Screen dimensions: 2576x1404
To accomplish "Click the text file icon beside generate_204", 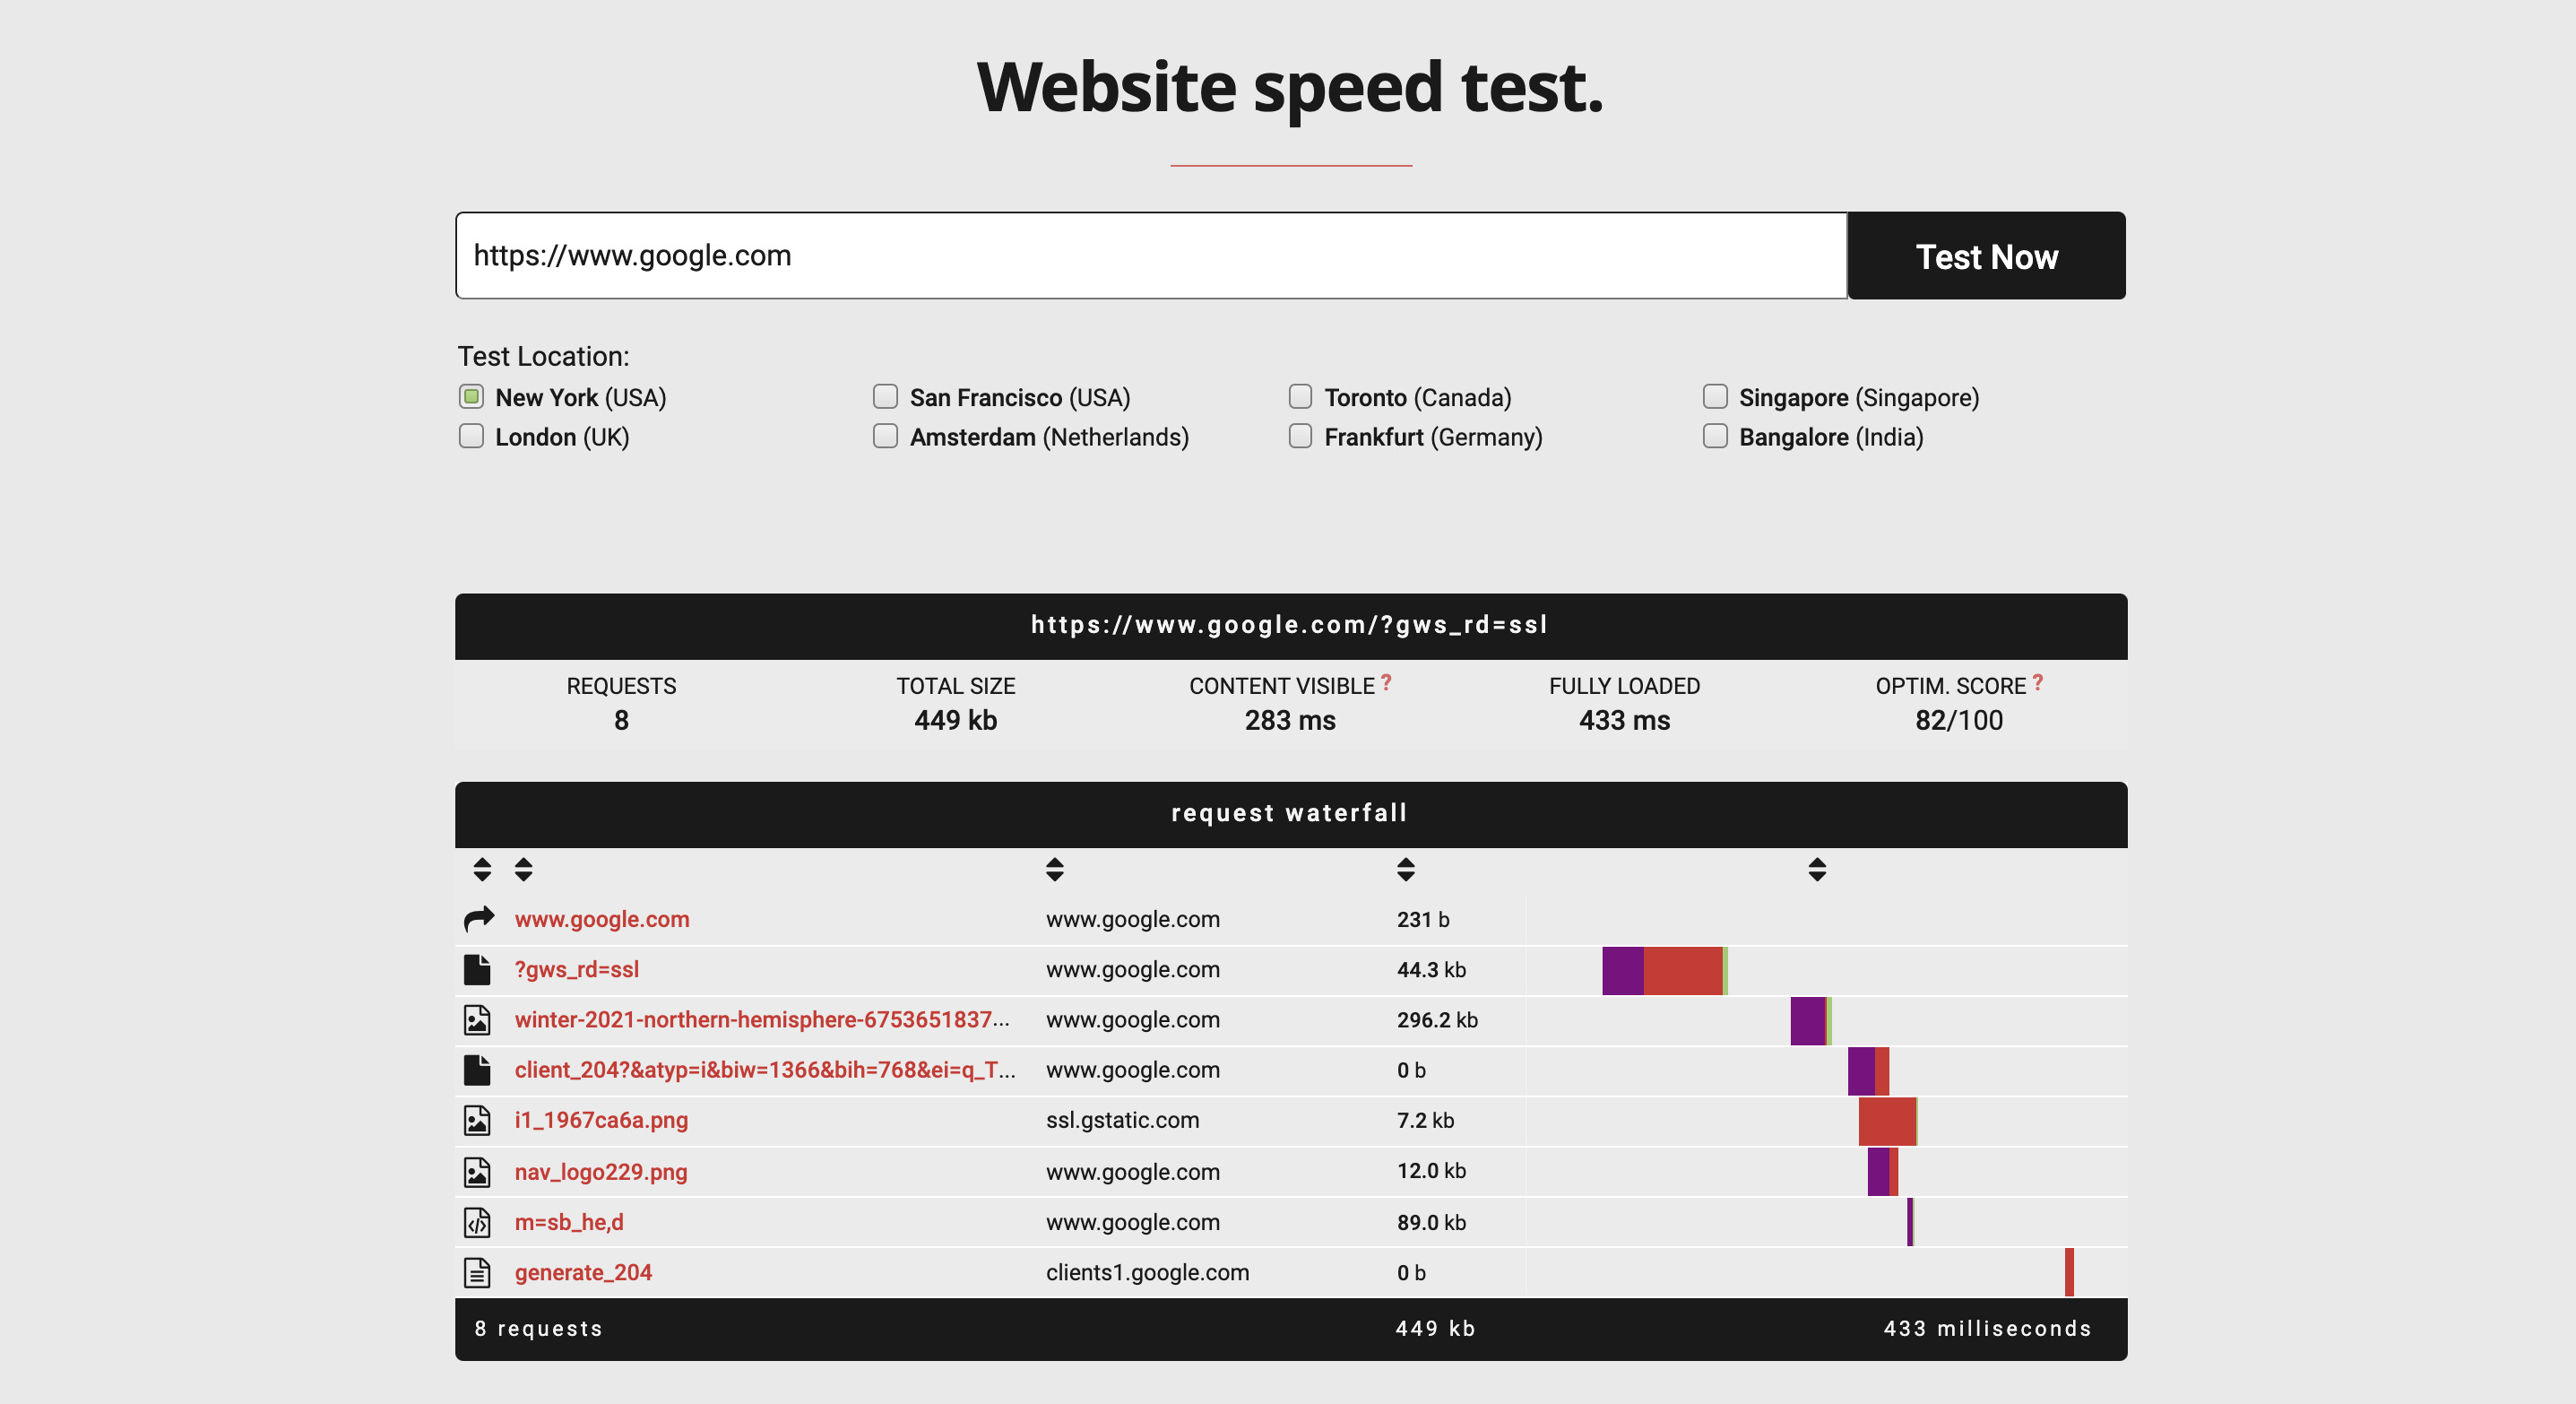I will tap(477, 1272).
